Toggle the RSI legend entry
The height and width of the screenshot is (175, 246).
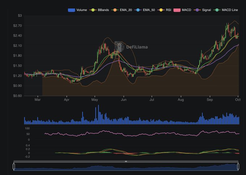point(164,10)
